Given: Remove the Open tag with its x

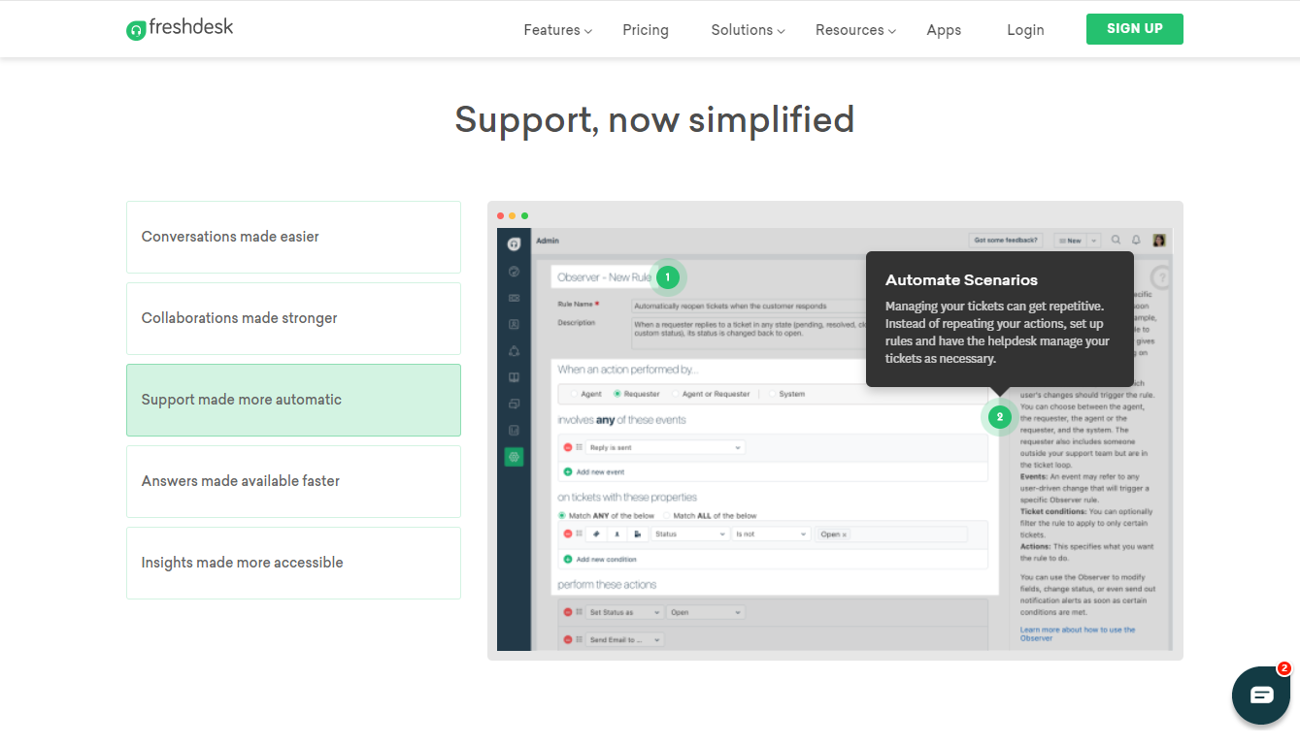Looking at the screenshot, I should [845, 534].
